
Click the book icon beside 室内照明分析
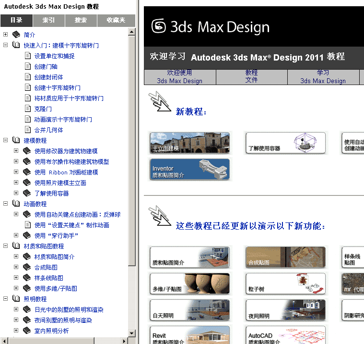[27, 331]
